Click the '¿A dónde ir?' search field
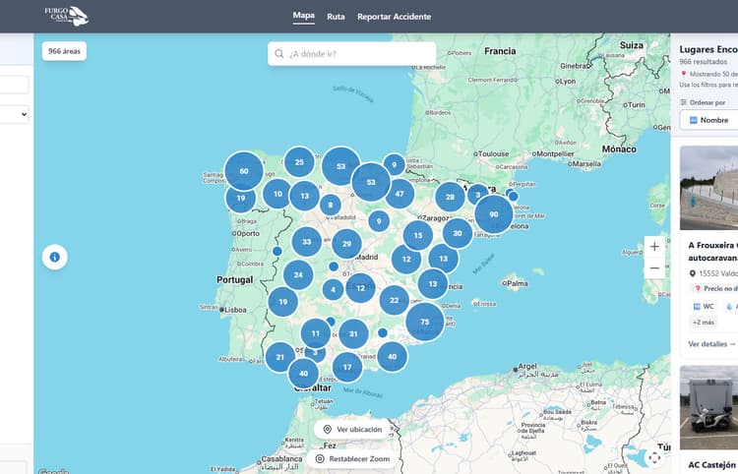Screen dimensions: 738x474 (x=352, y=54)
